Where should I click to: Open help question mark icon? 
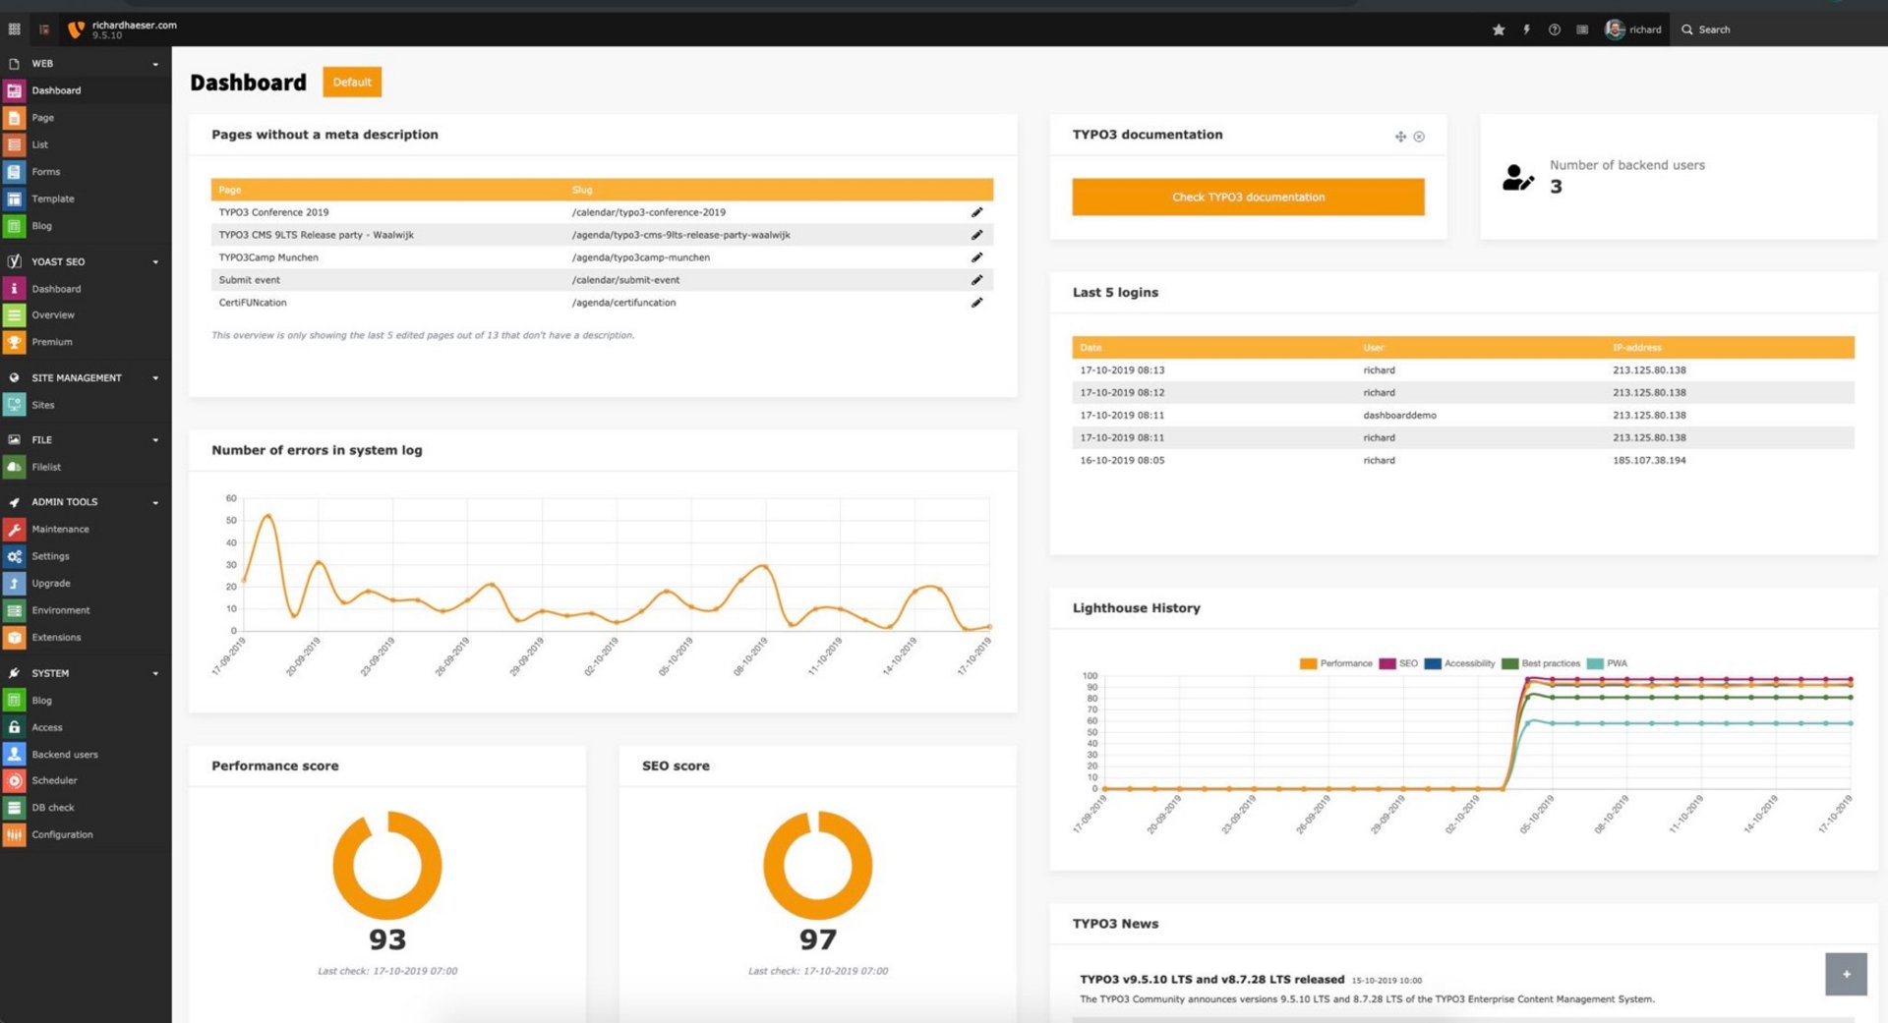click(1555, 29)
